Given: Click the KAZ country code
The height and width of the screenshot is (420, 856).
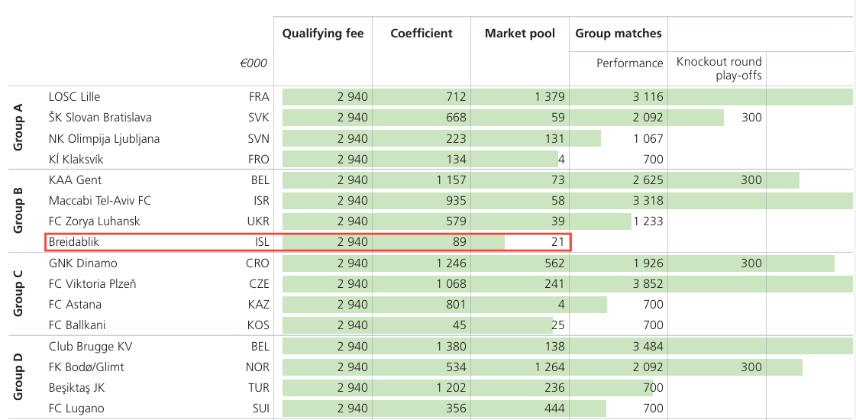Looking at the screenshot, I should point(258,305).
